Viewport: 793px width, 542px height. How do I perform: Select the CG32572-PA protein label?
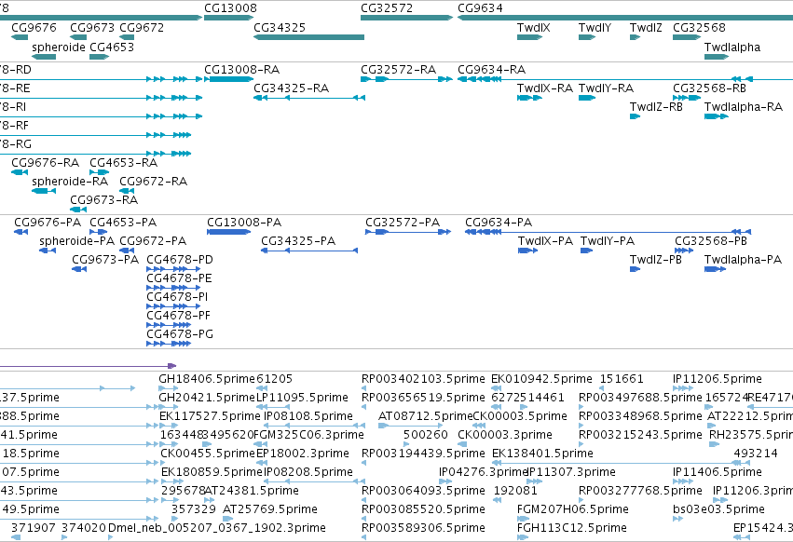403,222
